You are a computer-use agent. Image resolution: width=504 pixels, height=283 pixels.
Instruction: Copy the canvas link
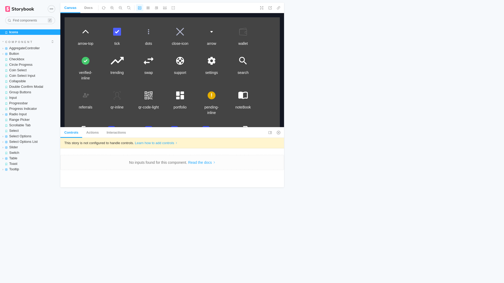point(279,8)
